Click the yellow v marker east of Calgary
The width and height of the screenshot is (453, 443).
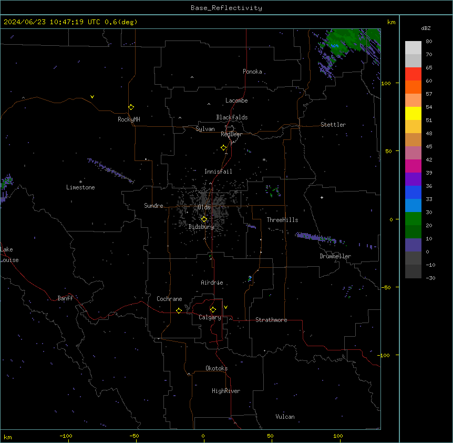tap(225, 307)
